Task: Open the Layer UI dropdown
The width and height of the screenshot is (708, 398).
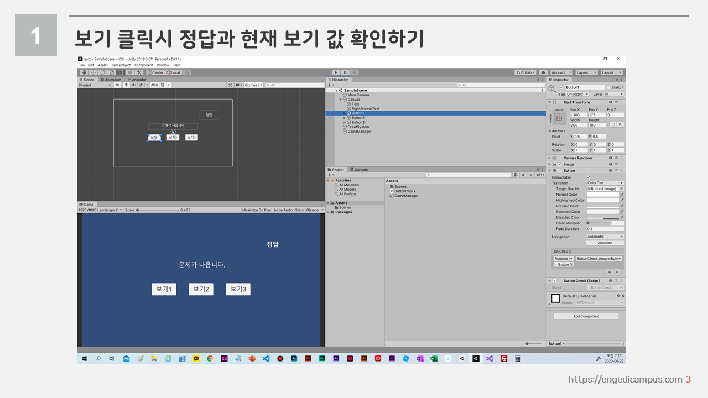Action: click(x=614, y=94)
